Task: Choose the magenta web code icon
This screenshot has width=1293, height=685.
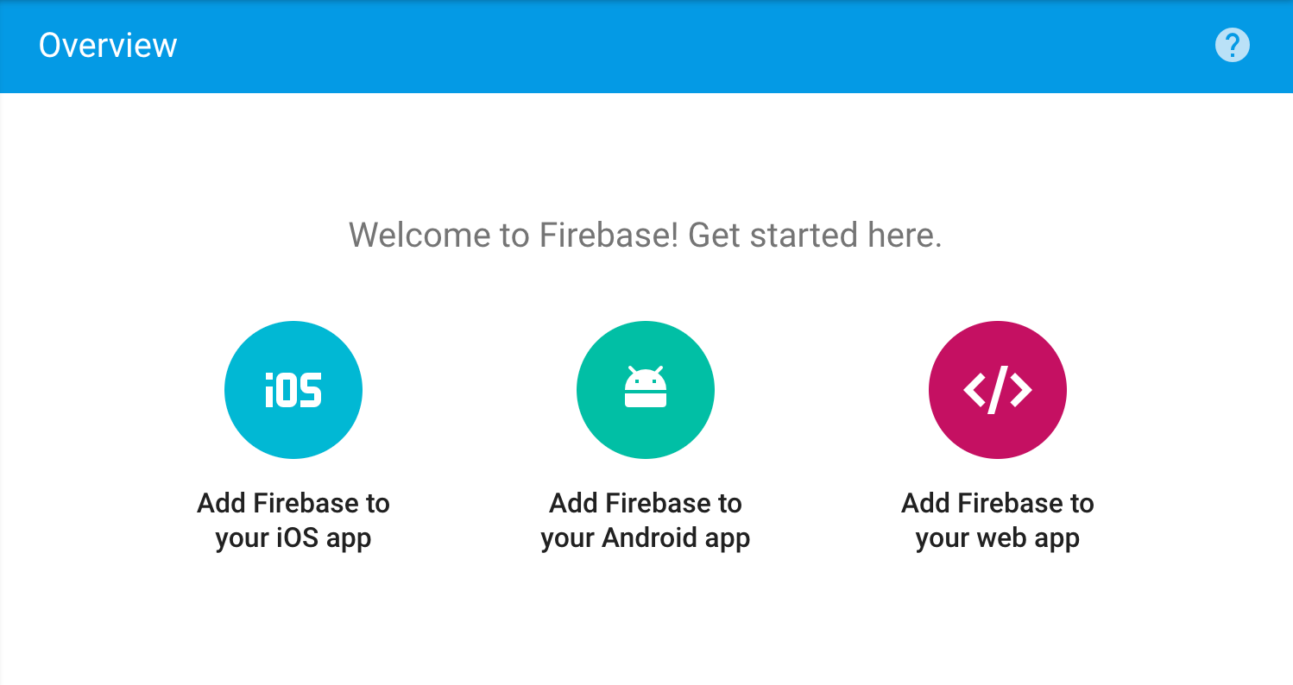Action: (x=998, y=390)
